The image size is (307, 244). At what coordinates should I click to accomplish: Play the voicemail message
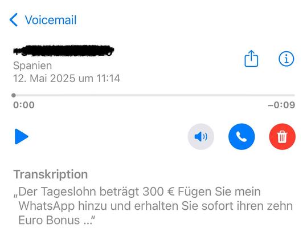(21, 137)
